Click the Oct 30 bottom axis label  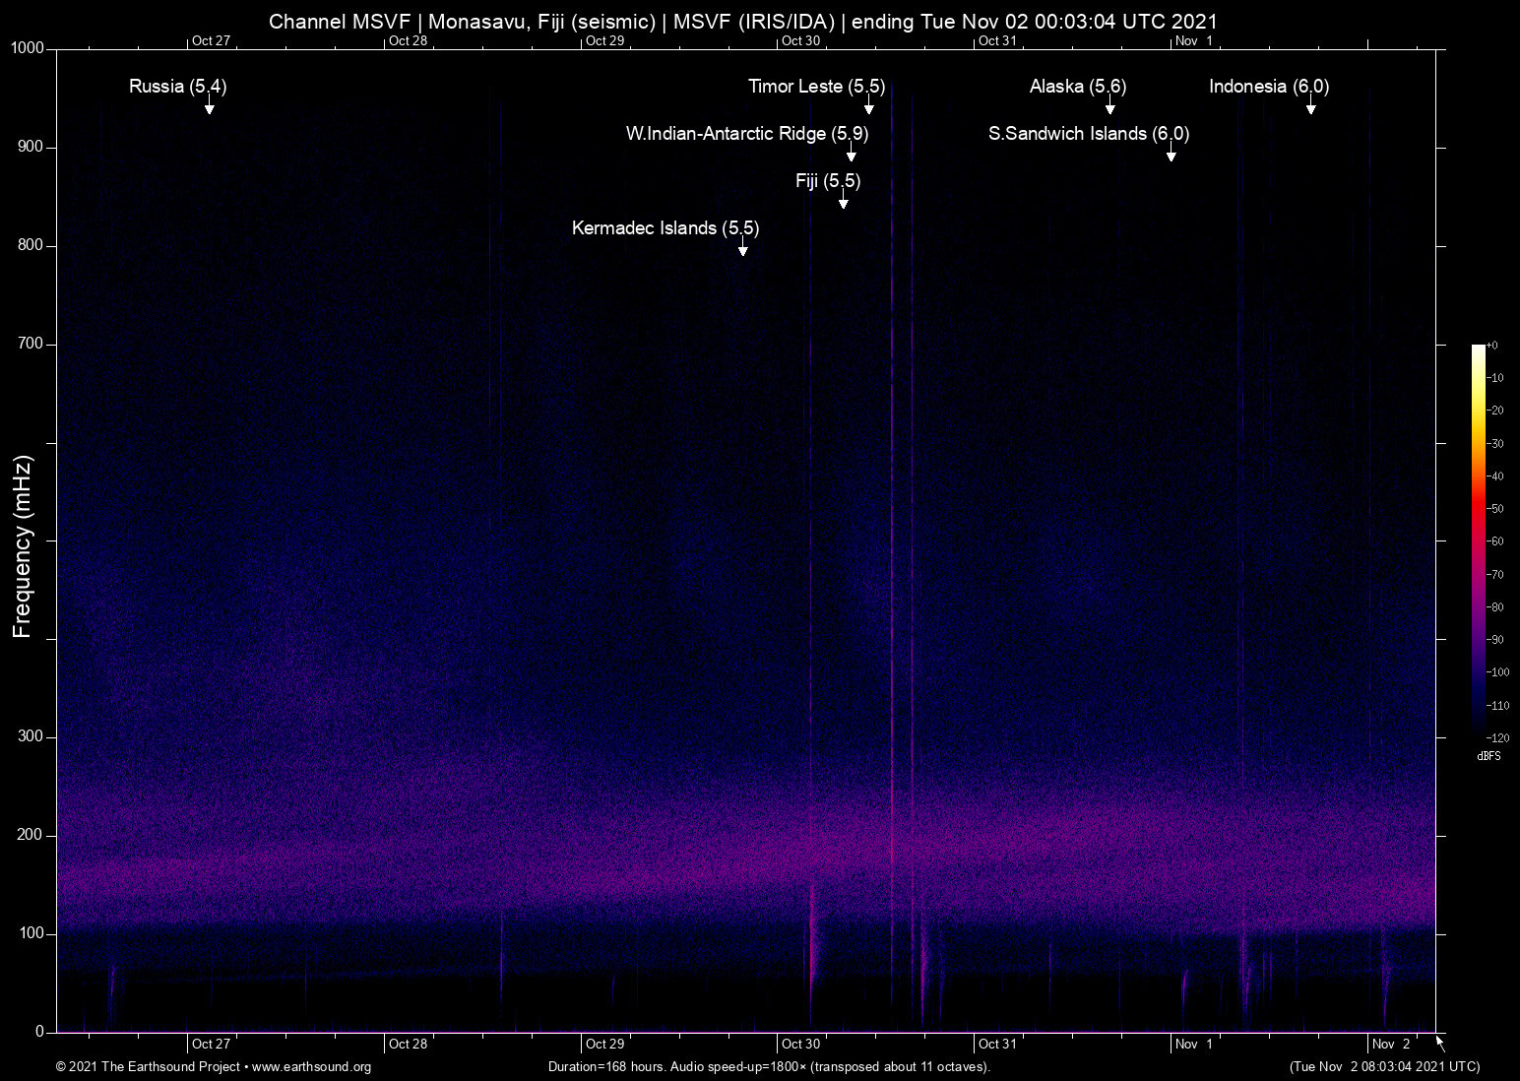(x=801, y=1044)
